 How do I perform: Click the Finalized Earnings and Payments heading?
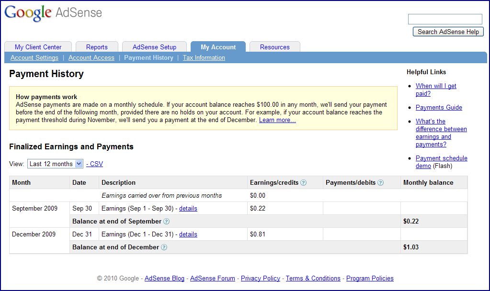click(x=71, y=147)
